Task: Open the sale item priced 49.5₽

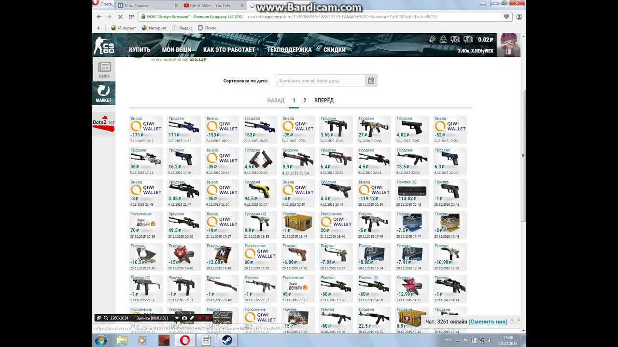Action: tap(184, 225)
